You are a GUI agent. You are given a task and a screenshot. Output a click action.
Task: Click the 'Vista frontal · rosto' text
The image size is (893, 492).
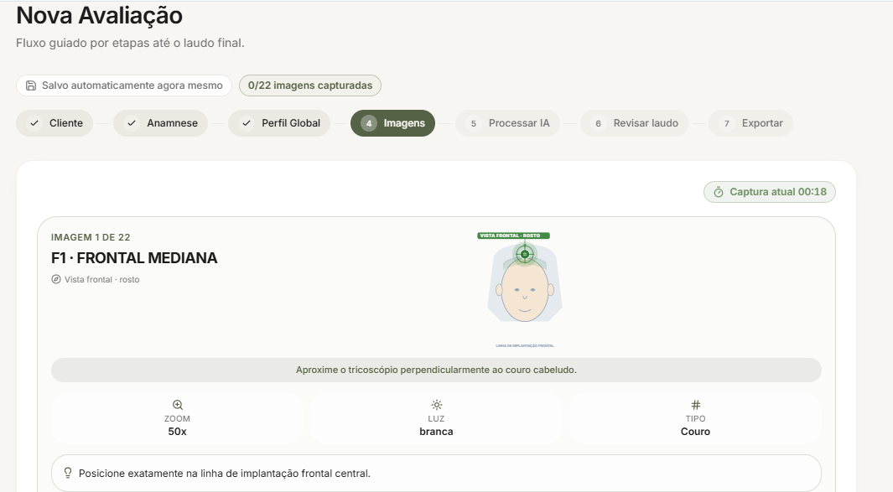tap(102, 280)
